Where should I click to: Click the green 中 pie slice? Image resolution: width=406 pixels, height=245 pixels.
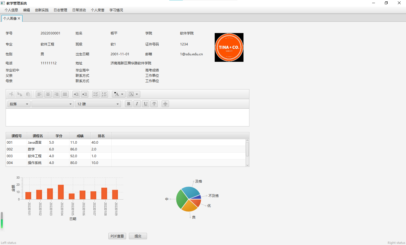tap(182, 199)
